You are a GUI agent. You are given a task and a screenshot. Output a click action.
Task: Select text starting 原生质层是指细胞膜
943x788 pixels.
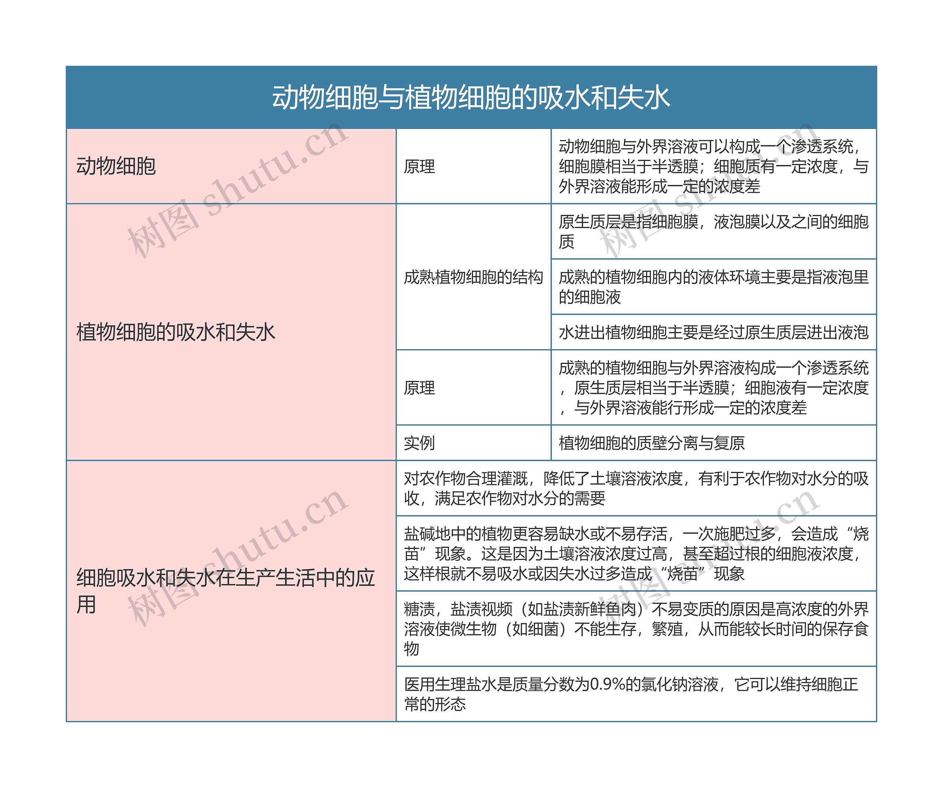click(x=714, y=232)
